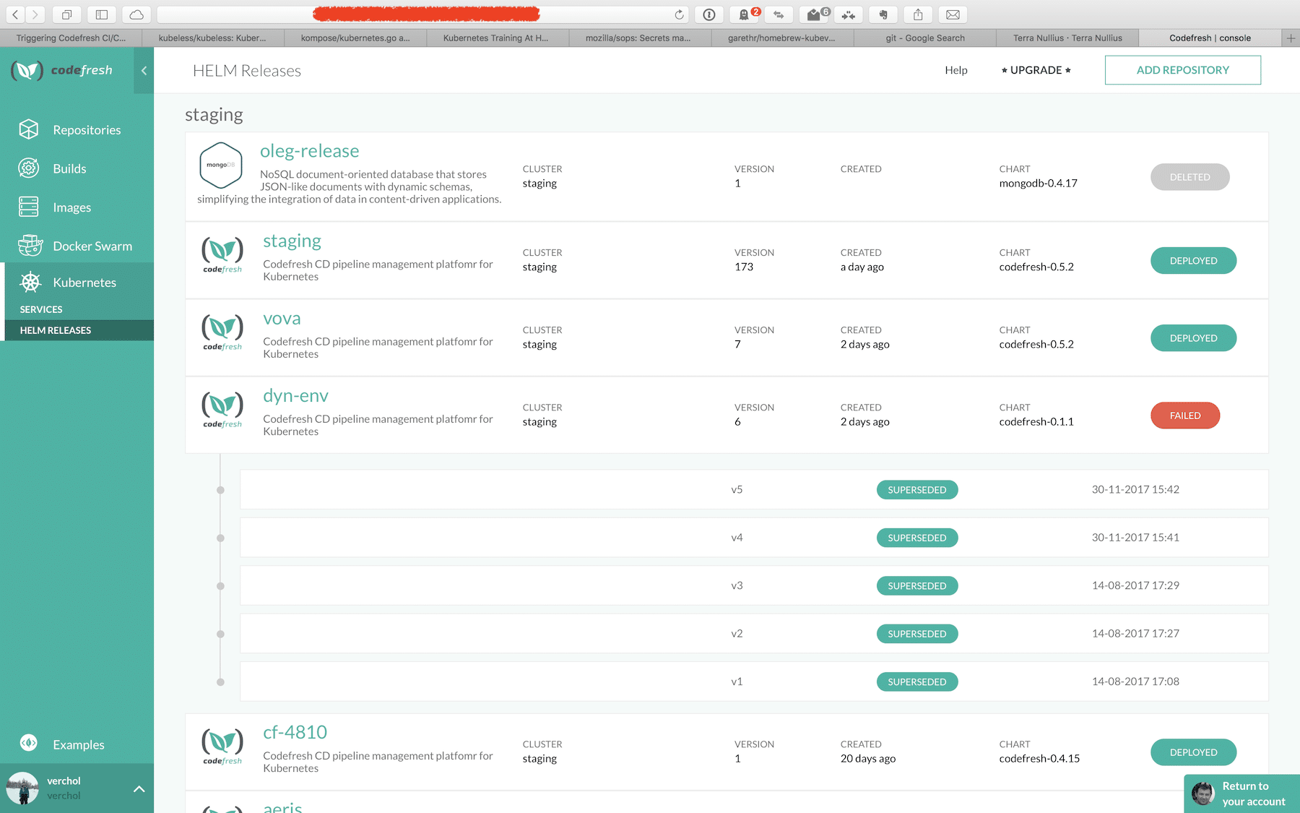Click the verchol user avatar

click(x=22, y=788)
